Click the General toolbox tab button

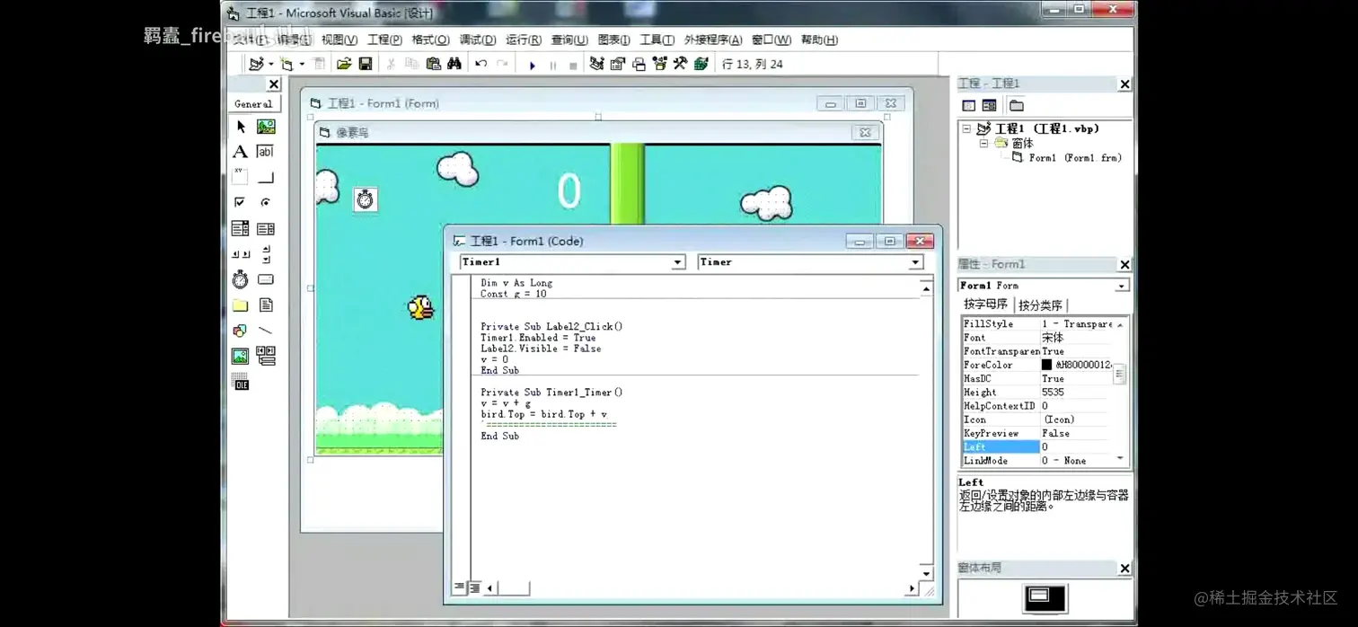253,104
